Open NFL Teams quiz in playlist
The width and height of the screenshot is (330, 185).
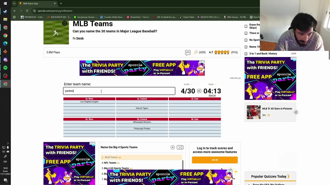tap(110, 163)
